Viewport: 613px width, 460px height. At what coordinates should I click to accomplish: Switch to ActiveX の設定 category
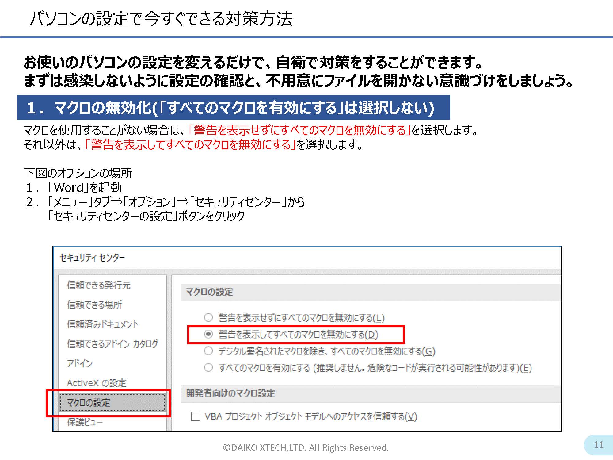click(x=97, y=383)
